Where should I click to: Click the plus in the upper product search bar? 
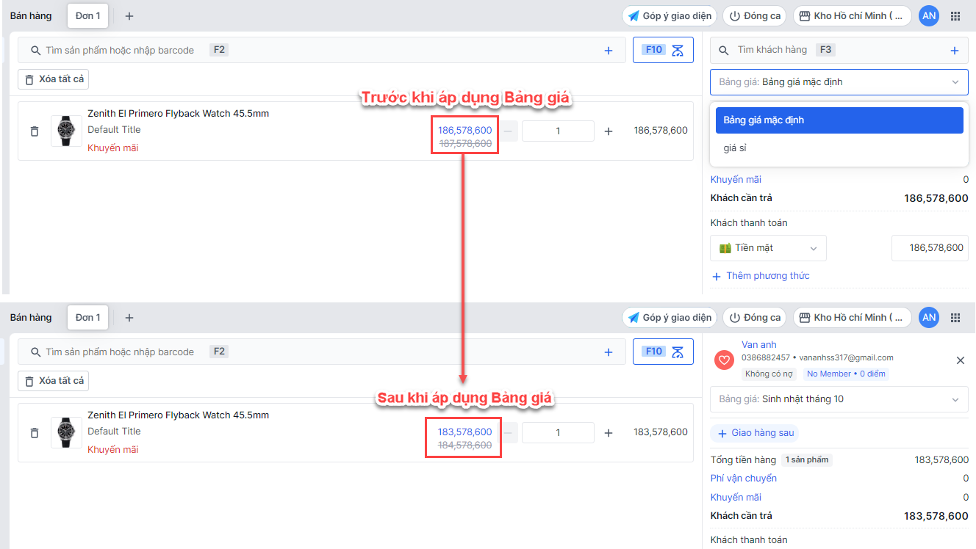609,51
